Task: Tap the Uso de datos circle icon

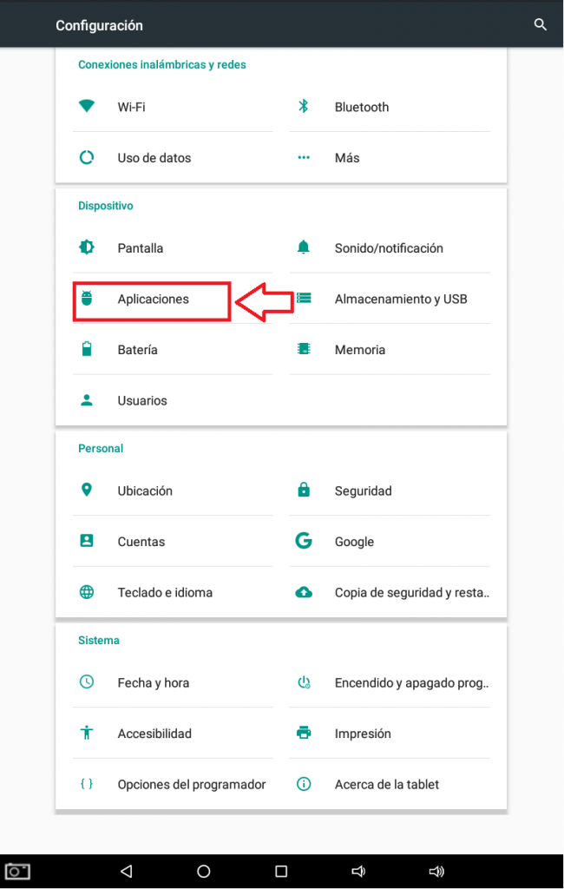Action: click(87, 158)
